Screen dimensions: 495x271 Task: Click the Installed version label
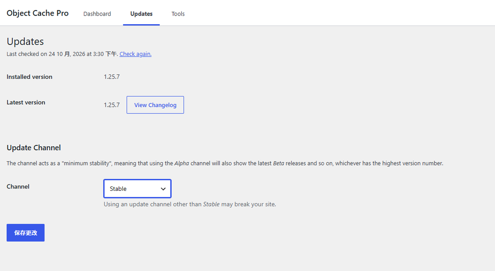pos(29,77)
